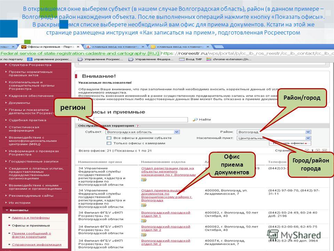This screenshot has width=334, height=251.
Task: Click the Внимание! heading
Action: [99, 76]
